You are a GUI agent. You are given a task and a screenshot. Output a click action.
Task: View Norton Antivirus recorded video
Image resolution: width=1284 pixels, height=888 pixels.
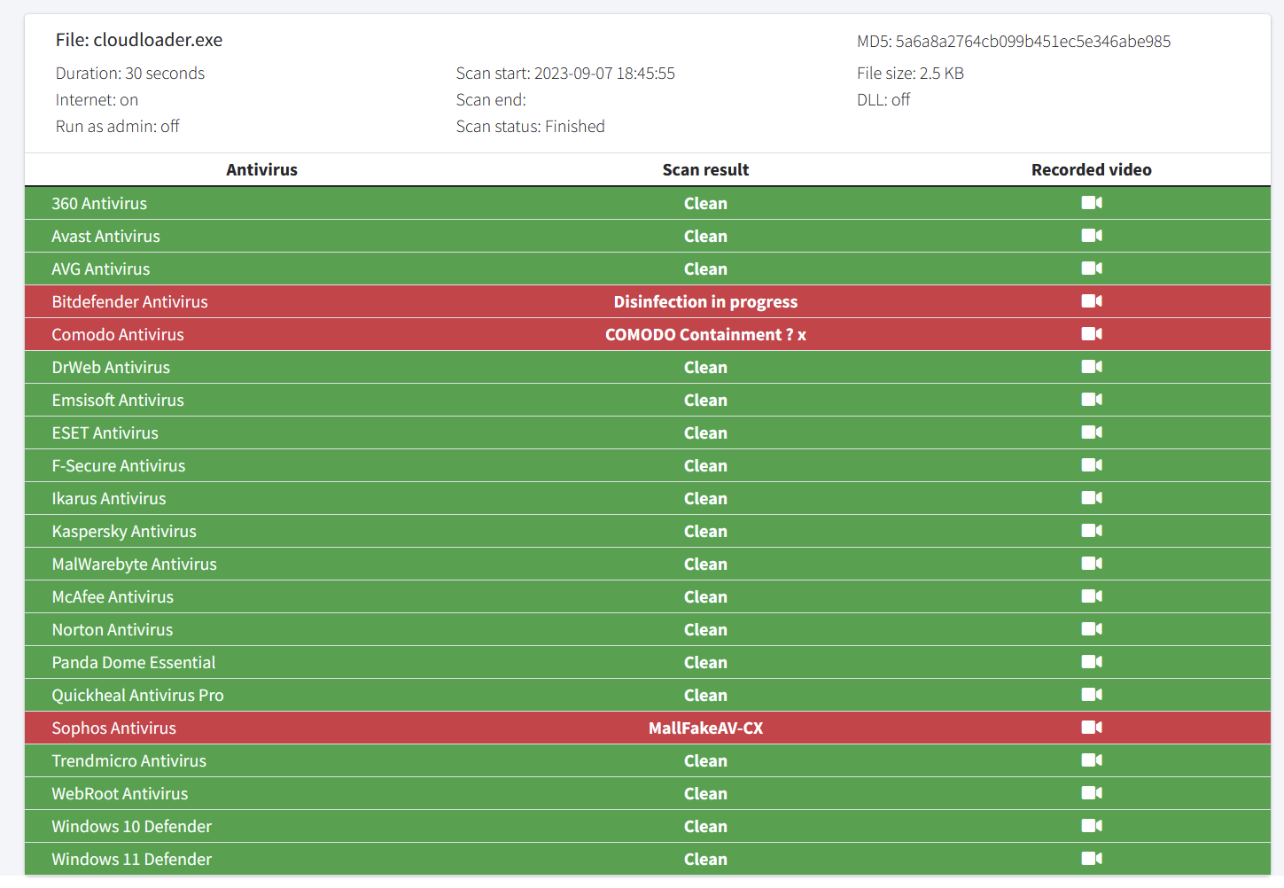pyautogui.click(x=1092, y=629)
